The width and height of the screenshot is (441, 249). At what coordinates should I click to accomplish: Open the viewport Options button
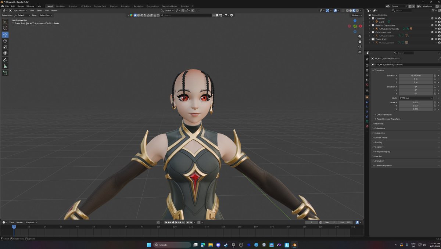click(356, 15)
